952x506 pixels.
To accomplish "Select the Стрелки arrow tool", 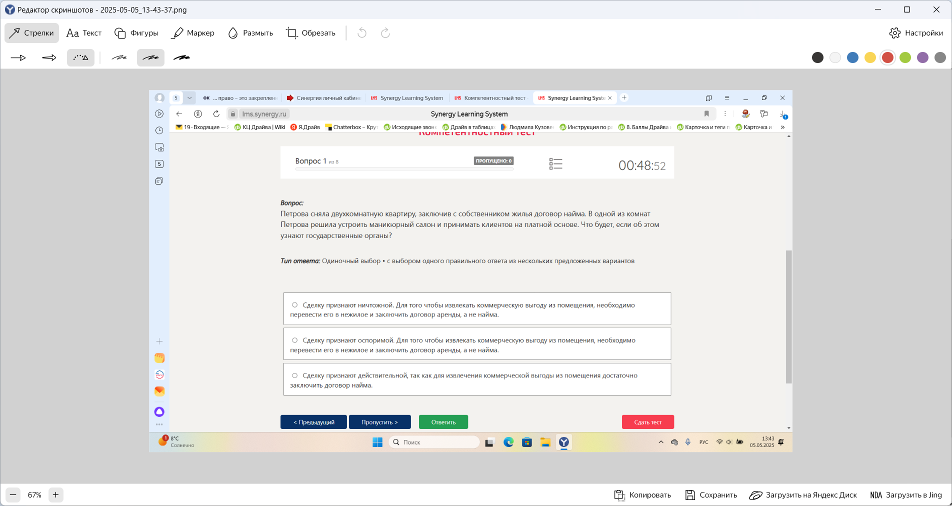I will pos(31,33).
